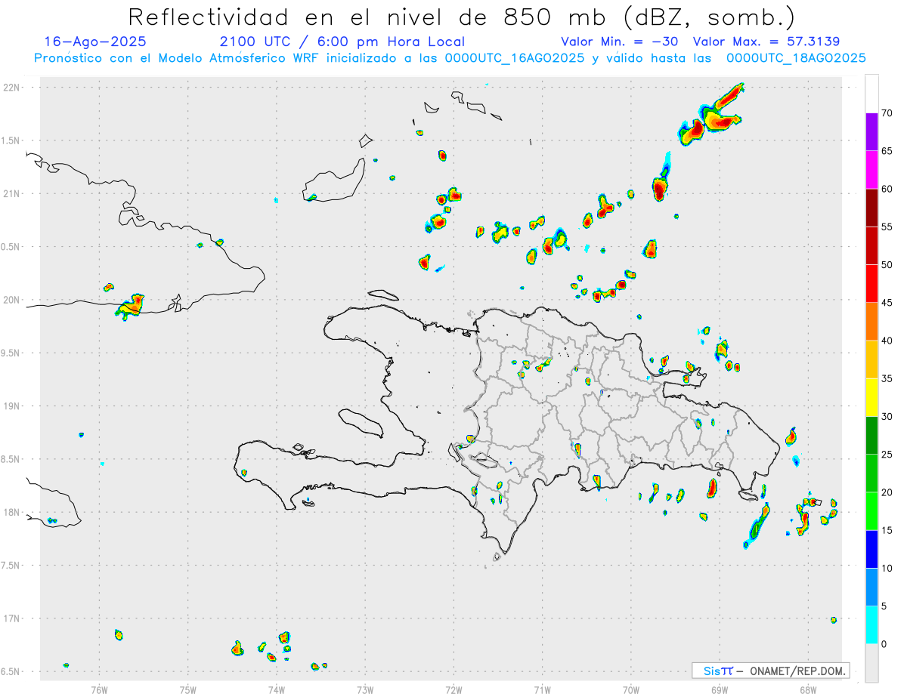Click the "60" colorbar tick label
Image resolution: width=907 pixels, height=700 pixels.
[x=887, y=189]
